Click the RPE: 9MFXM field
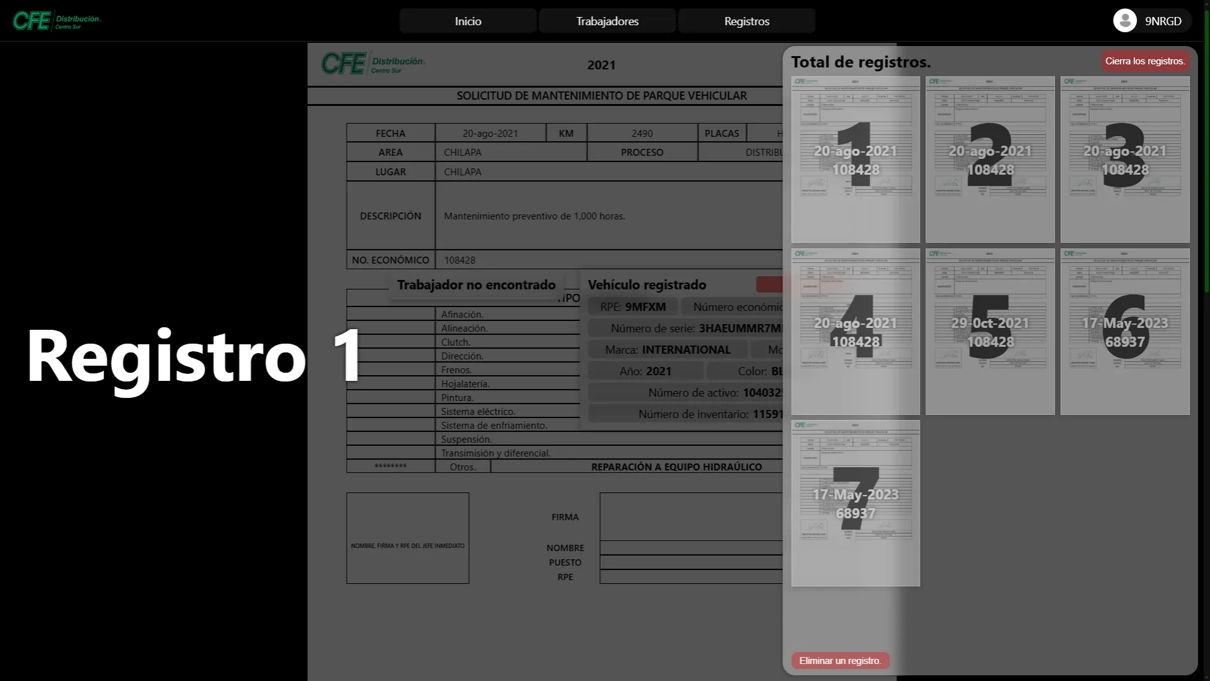1210x681 pixels. point(632,307)
